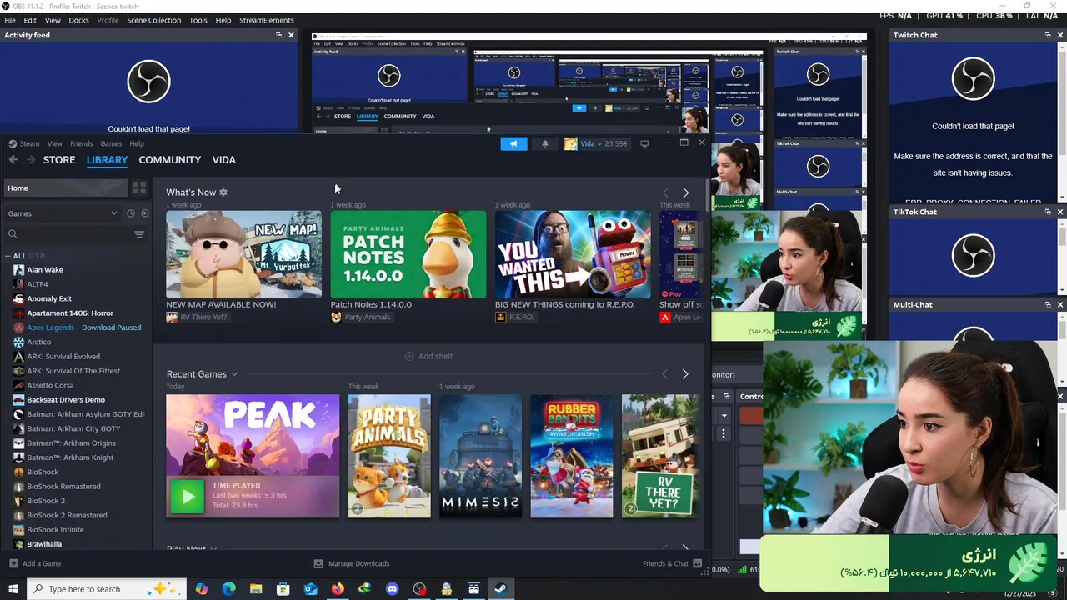Open OBS Tools menu
1067x600 pixels.
click(x=198, y=20)
